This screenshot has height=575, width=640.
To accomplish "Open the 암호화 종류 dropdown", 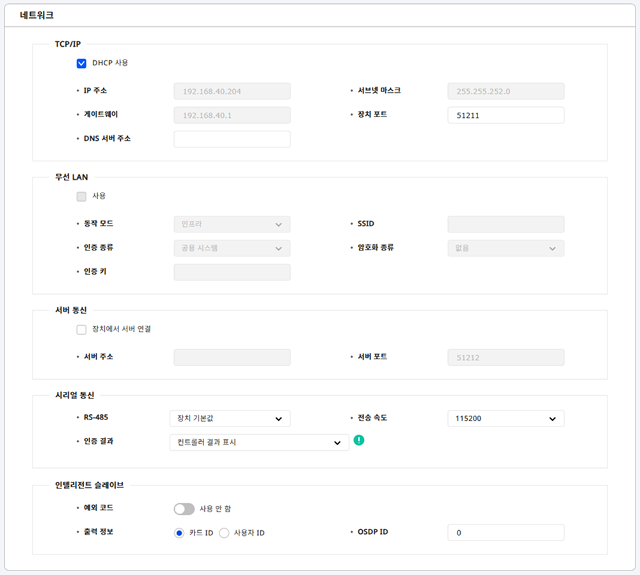I will click(506, 248).
